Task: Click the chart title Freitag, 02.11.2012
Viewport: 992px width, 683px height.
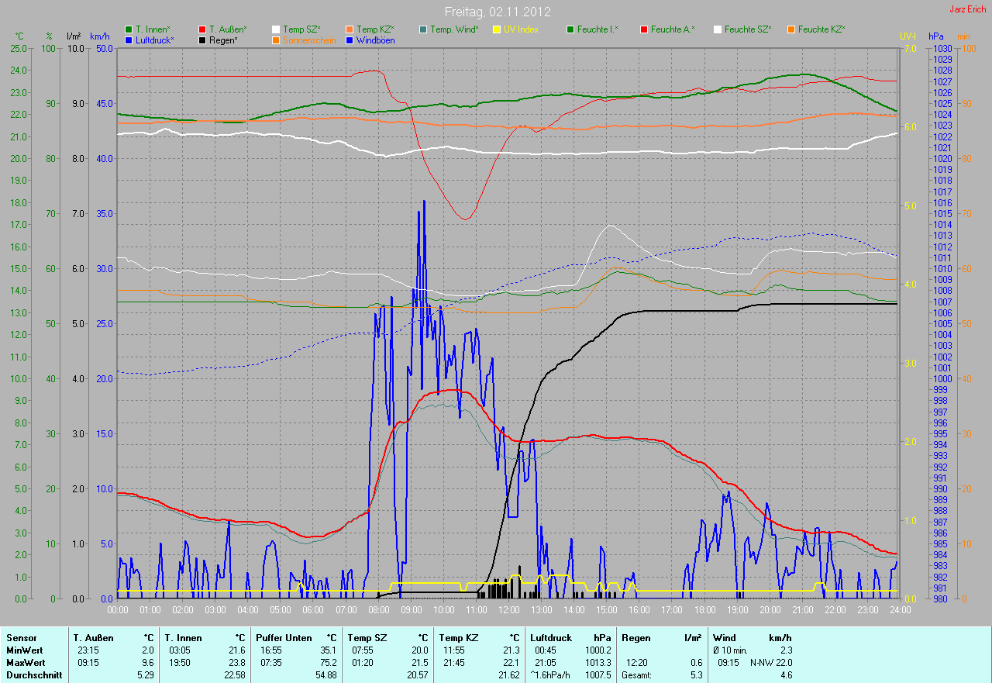Action: click(x=497, y=12)
